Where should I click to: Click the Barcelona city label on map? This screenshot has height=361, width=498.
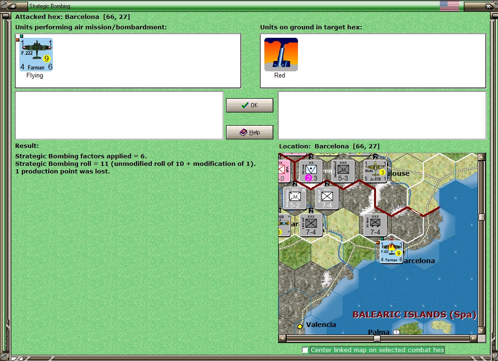[419, 261]
